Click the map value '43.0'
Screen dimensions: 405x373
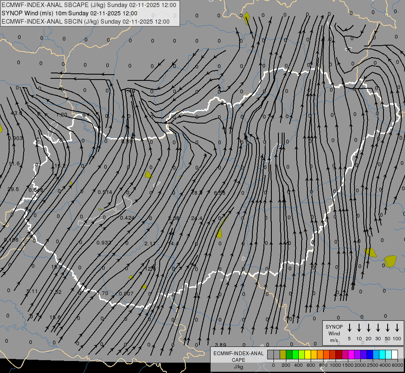click(16, 113)
